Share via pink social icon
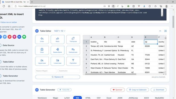The height and width of the screenshot is (99, 176). pyautogui.click(x=14, y=37)
